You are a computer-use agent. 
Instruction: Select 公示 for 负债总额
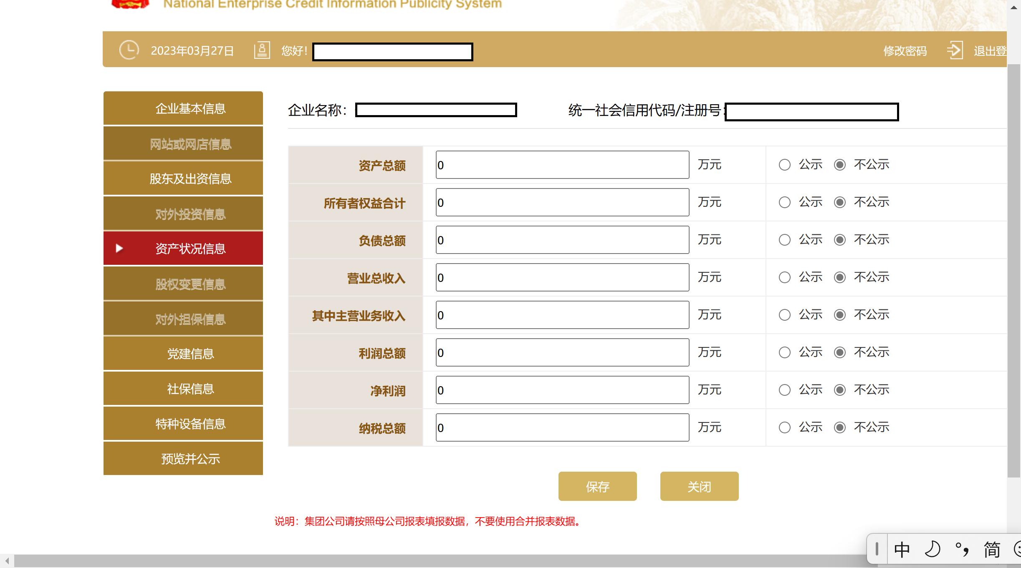(785, 240)
